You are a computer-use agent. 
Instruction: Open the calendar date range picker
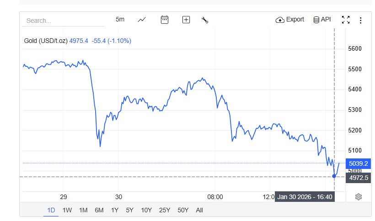click(x=165, y=20)
